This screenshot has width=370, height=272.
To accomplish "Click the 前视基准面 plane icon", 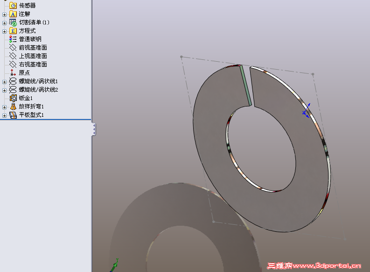I will tap(13, 48).
